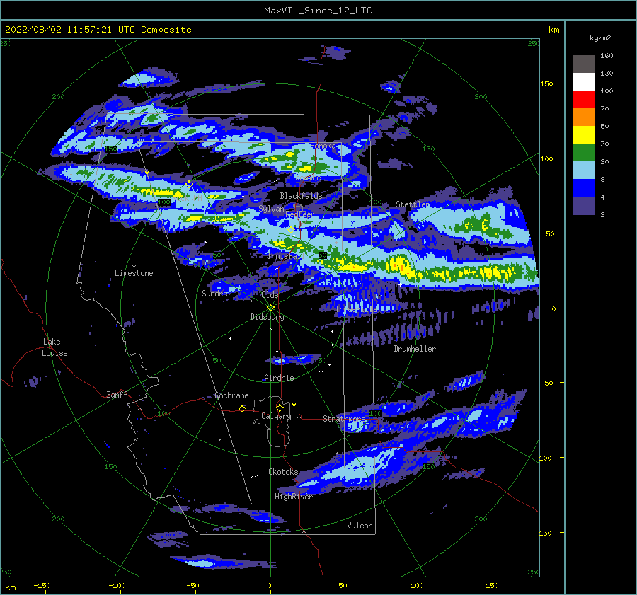Viewport: 637px width, 595px height.
Task: Click the legend value 70
Action: coord(604,109)
